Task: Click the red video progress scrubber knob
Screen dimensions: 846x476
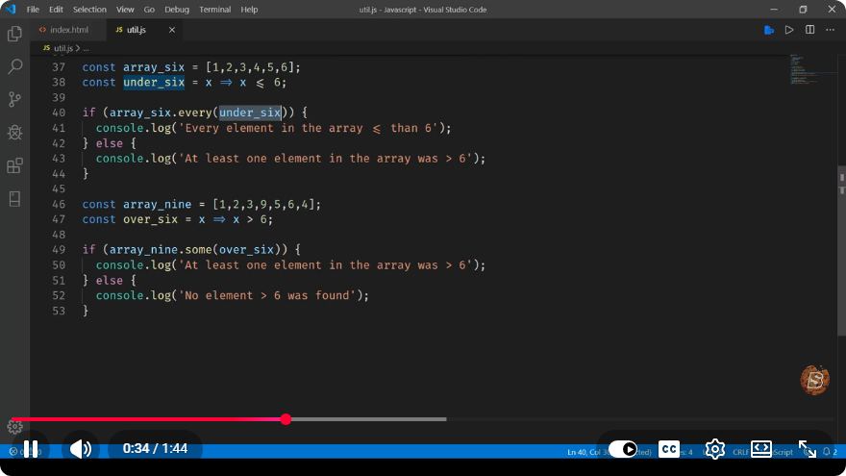Action: tap(286, 419)
